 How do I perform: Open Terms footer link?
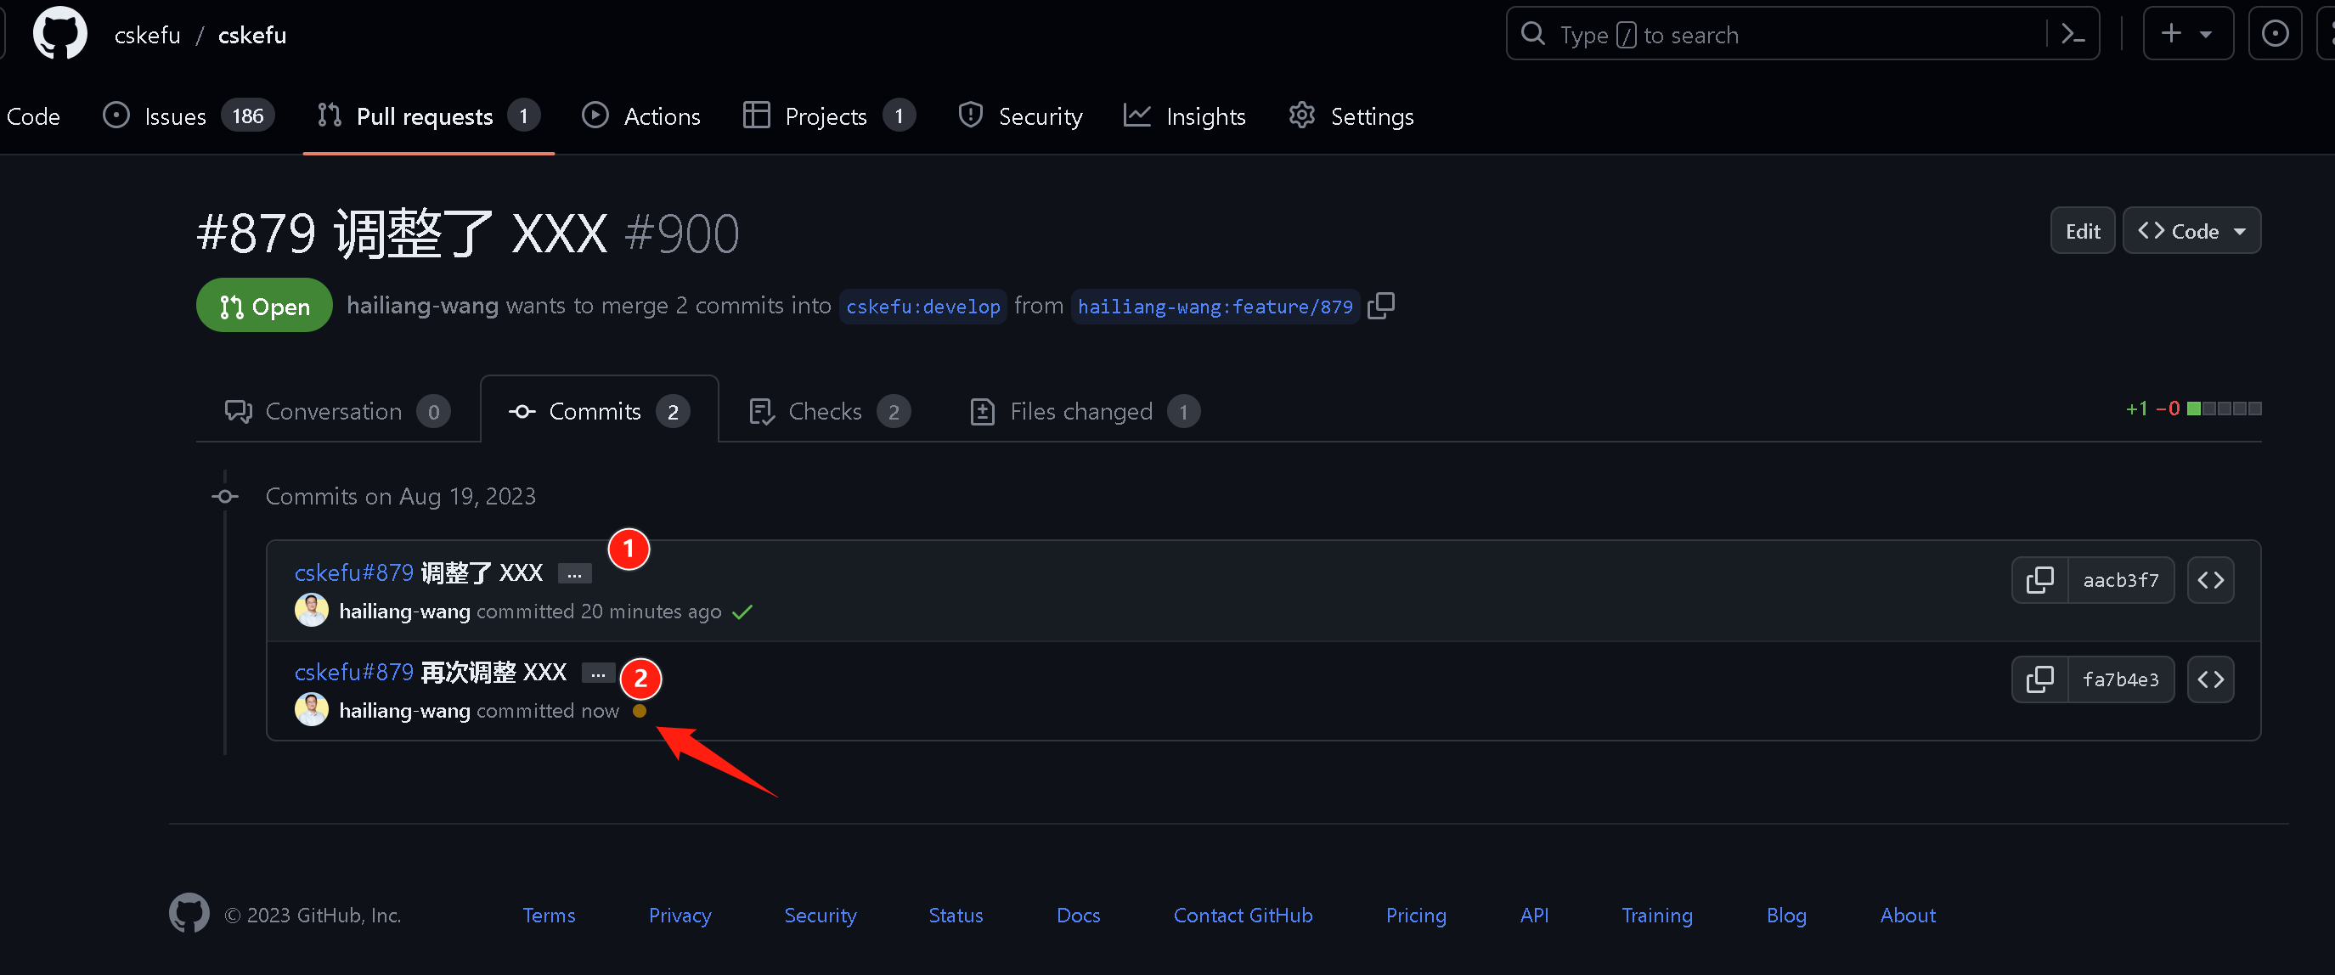[549, 916]
